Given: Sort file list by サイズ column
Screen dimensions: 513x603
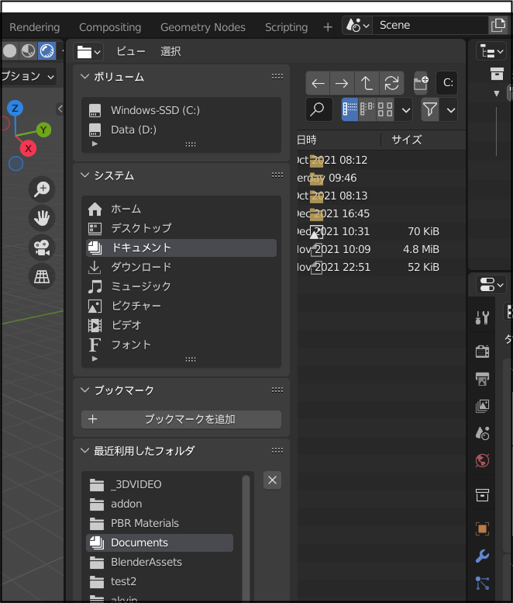Looking at the screenshot, I should click(407, 140).
